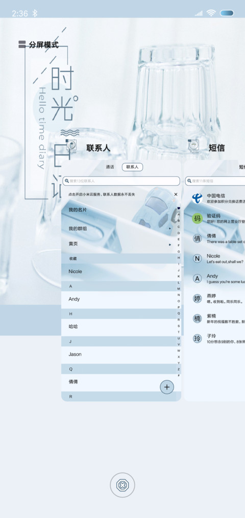Tap the A avatar for Andy
This screenshot has height=518, width=245.
tap(197, 279)
